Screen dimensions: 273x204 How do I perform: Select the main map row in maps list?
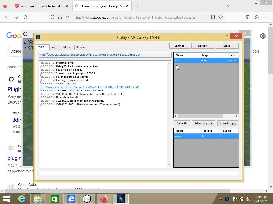click(x=206, y=136)
